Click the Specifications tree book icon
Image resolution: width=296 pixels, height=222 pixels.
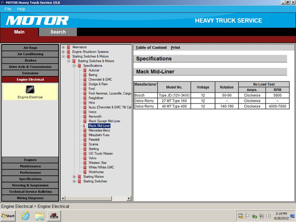click(x=79, y=66)
